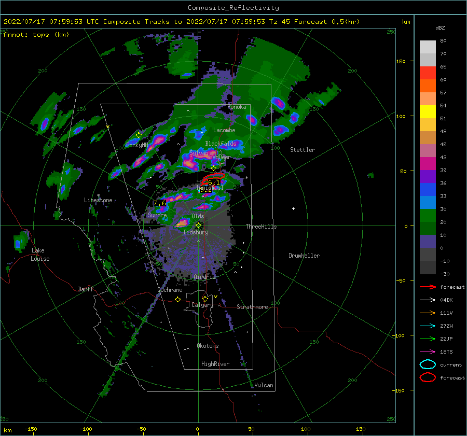Screen dimensions: 467x436
Task: Click the Banff label
Action: (x=86, y=289)
